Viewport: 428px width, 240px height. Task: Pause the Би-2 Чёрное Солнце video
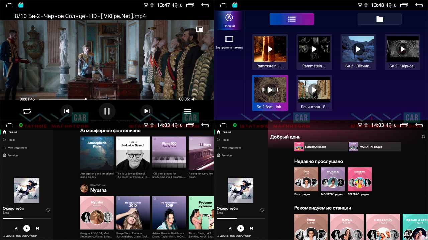pos(107,111)
